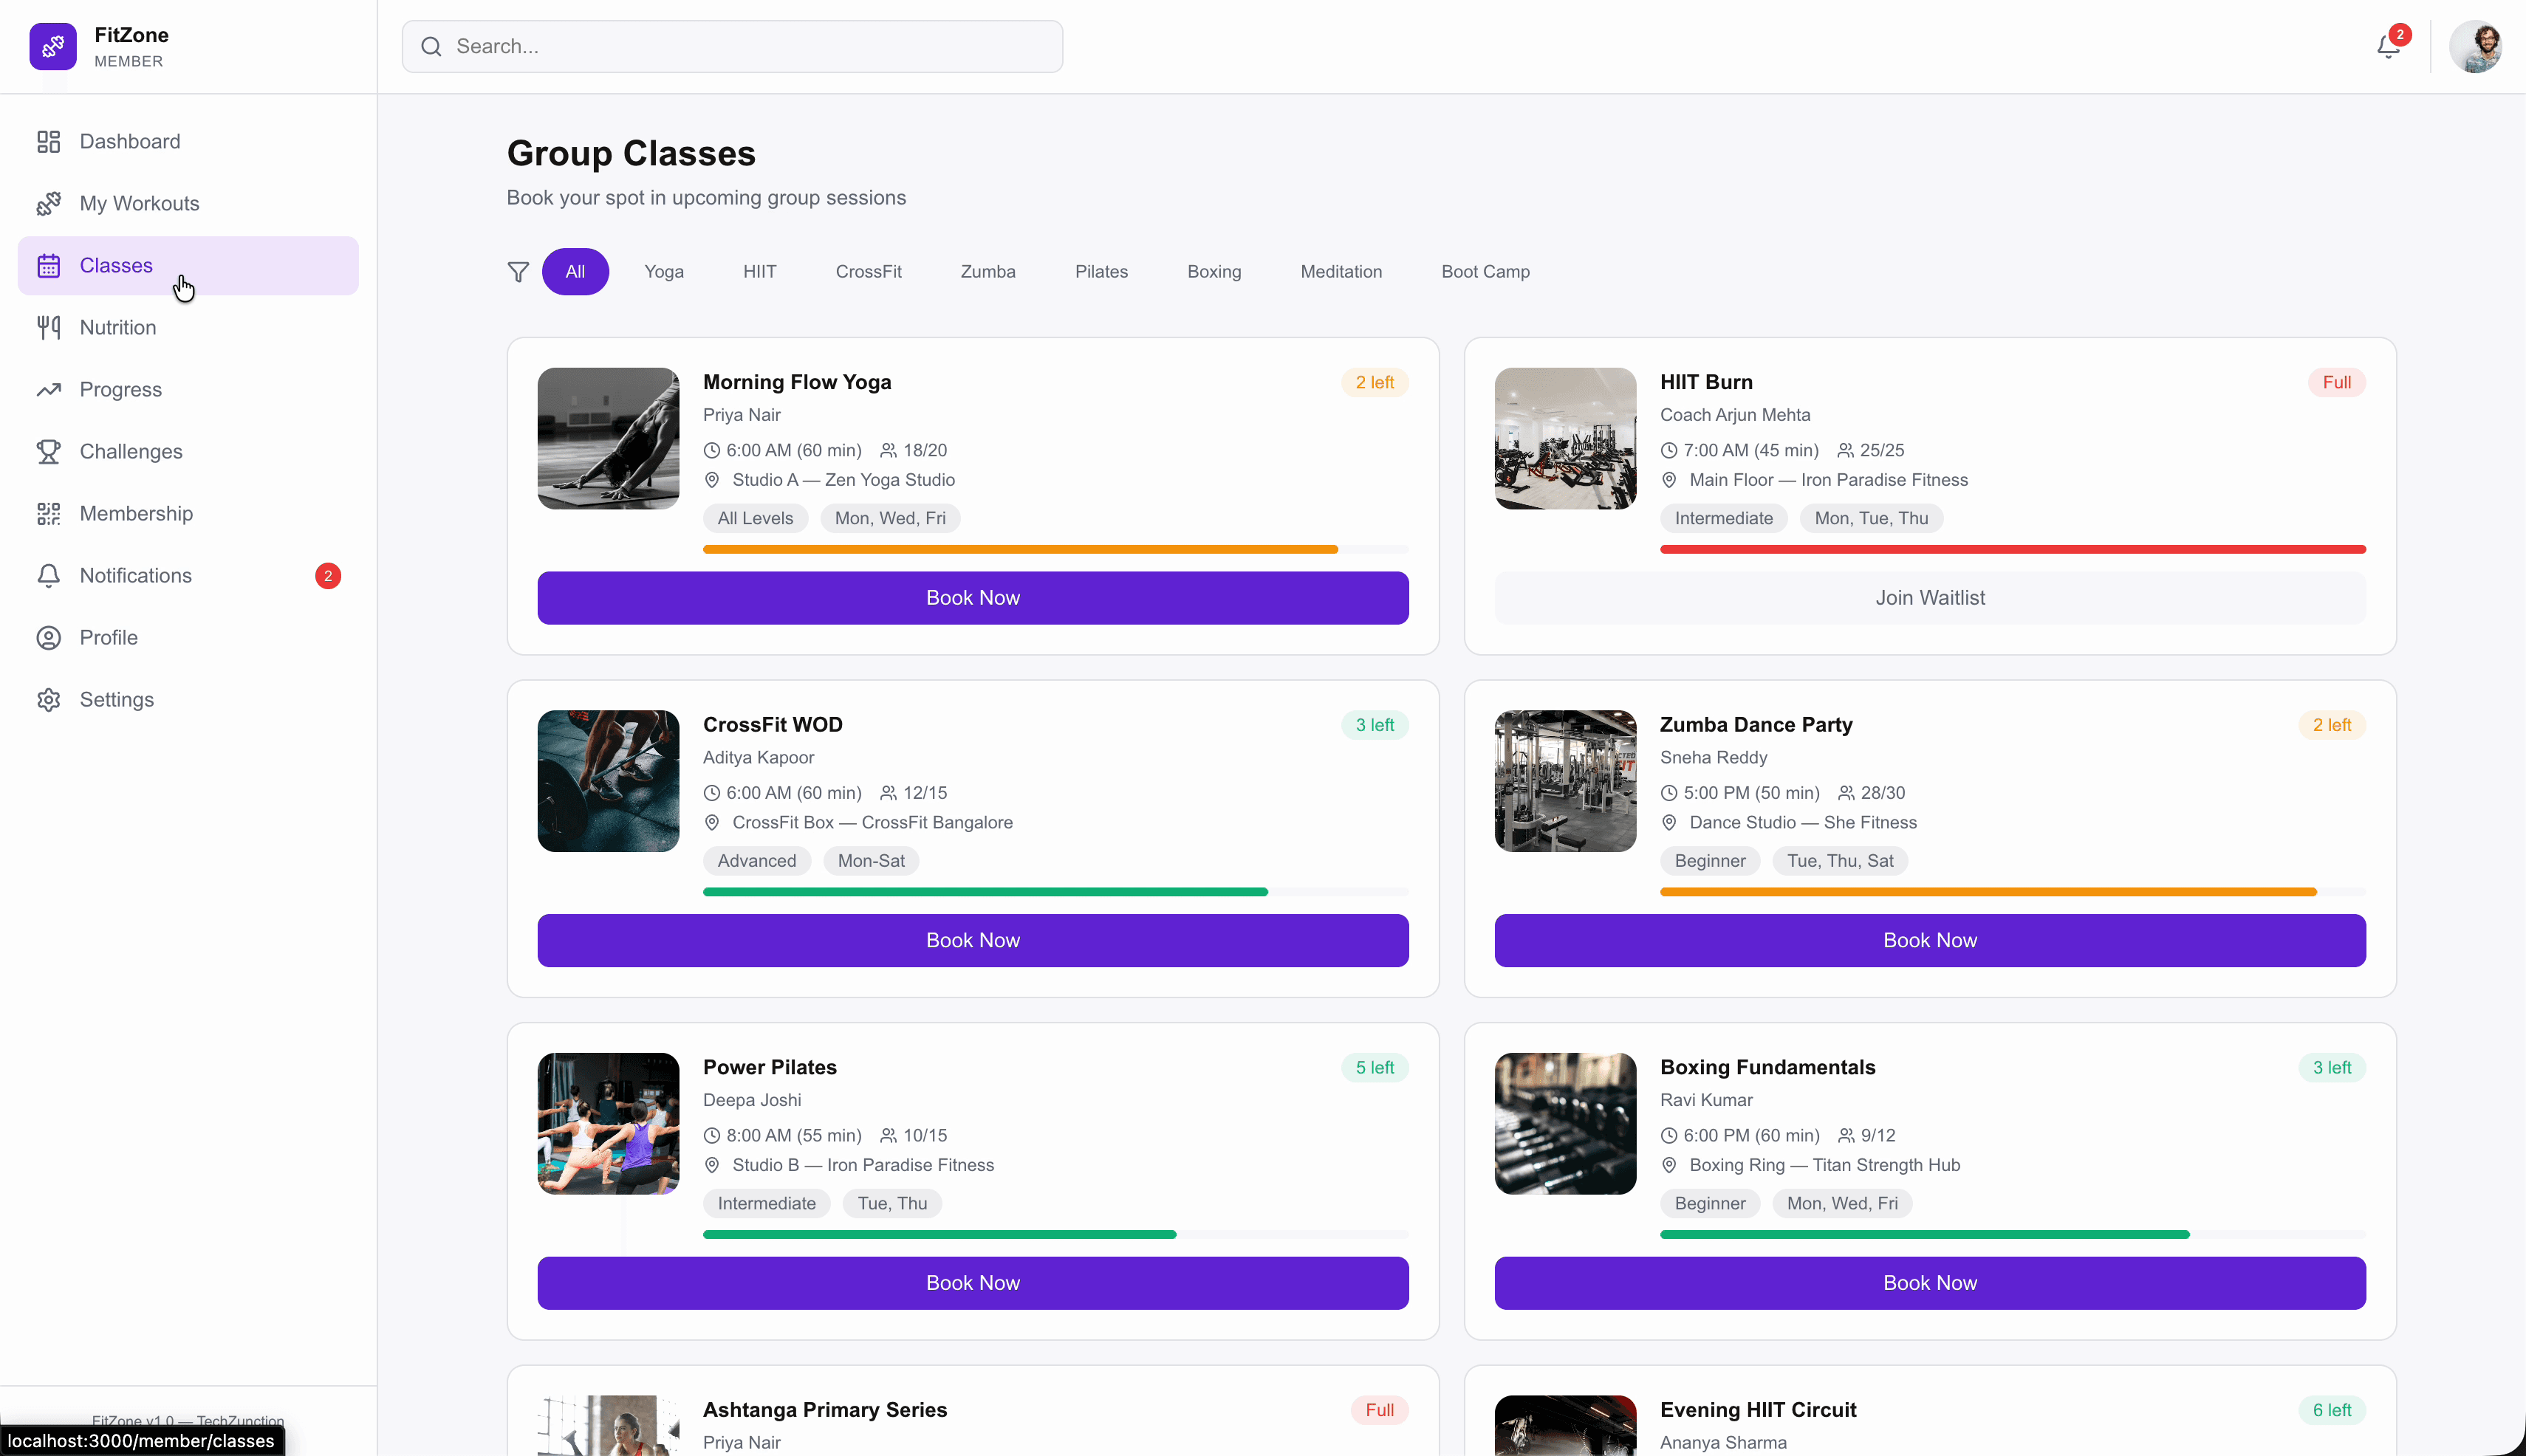Viewport: 2526px width, 1456px height.
Task: Open the filter funnel icon
Action: click(518, 271)
